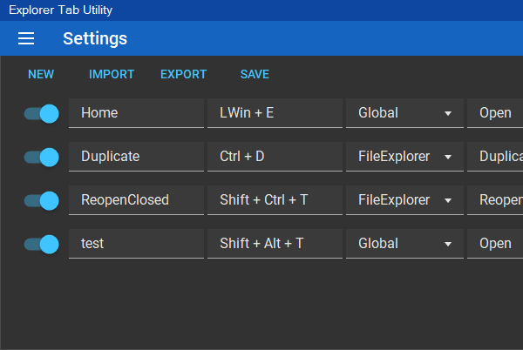Click the NEW button
This screenshot has height=350, width=523.
click(41, 74)
